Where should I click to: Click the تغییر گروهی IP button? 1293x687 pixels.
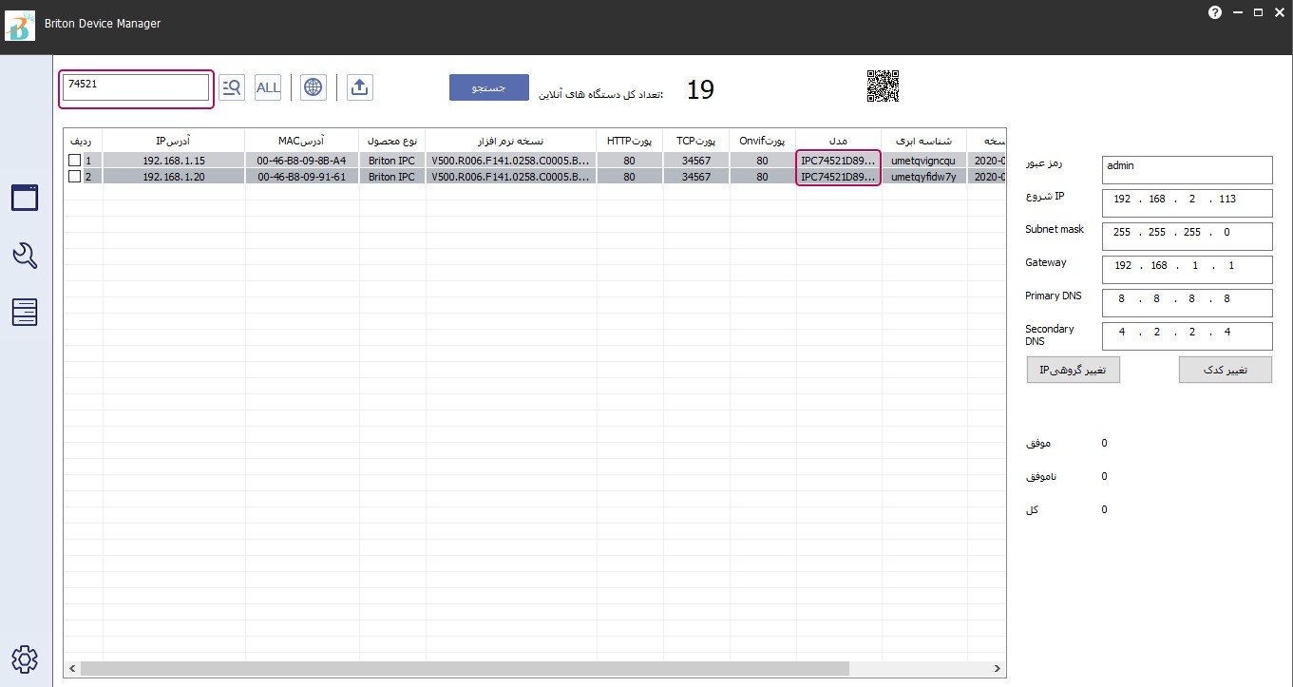pos(1073,370)
